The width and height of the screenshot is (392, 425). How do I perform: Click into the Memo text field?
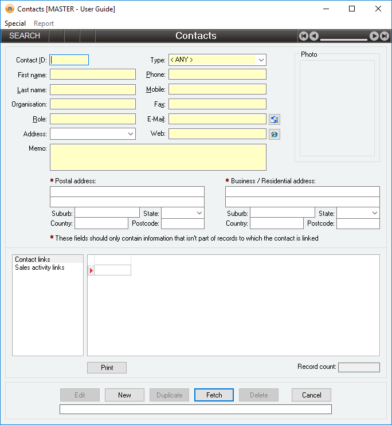tap(158, 157)
